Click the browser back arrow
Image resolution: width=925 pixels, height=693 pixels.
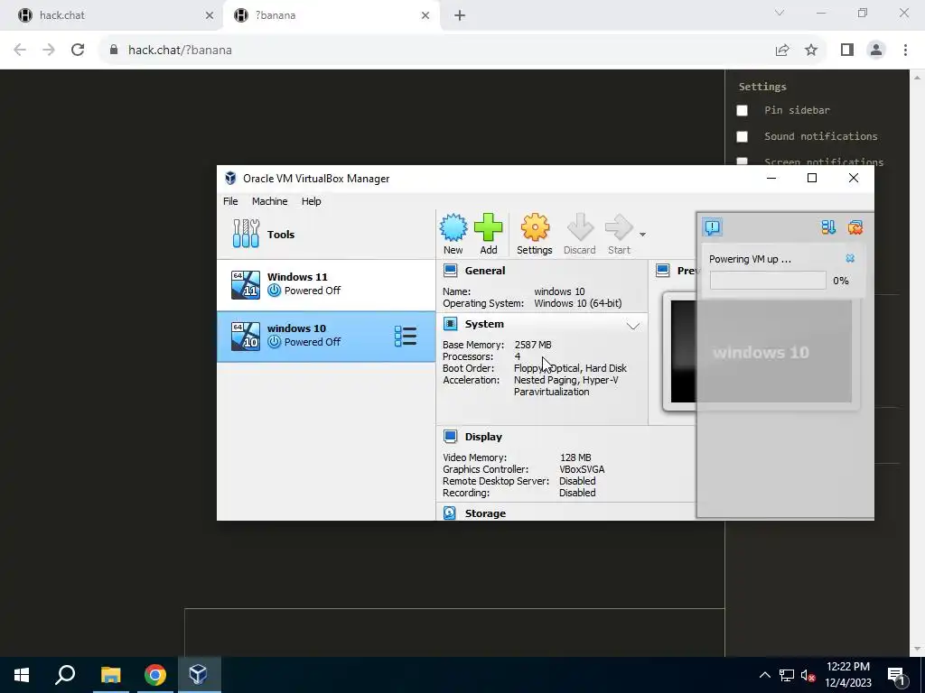coord(20,51)
